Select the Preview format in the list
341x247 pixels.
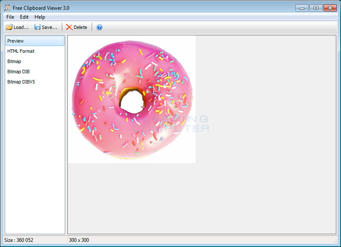point(16,41)
